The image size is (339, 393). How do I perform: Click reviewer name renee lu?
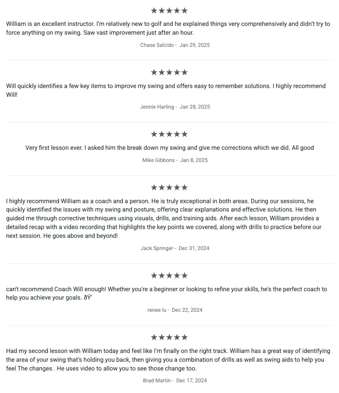pos(157,310)
